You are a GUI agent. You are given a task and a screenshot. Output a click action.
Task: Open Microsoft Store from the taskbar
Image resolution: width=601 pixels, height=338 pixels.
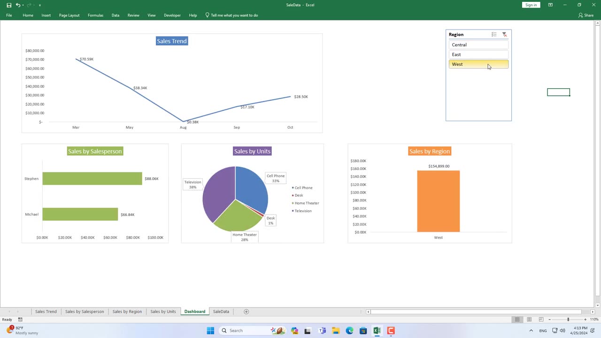click(x=363, y=330)
